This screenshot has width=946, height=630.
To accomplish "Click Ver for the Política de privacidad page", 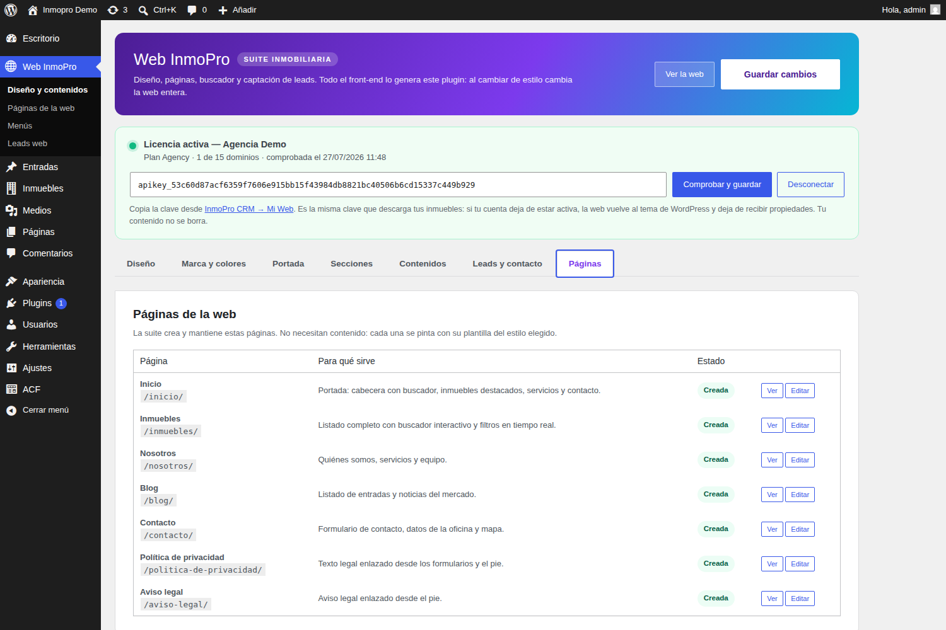I will click(x=772, y=564).
